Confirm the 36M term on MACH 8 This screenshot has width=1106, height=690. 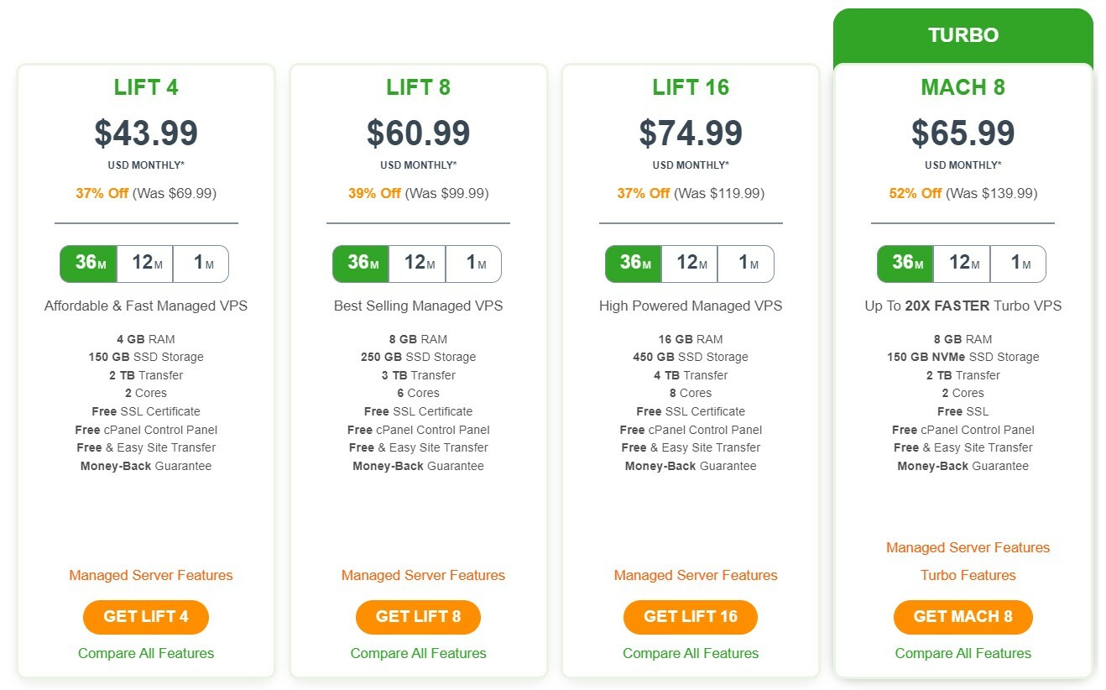click(905, 263)
